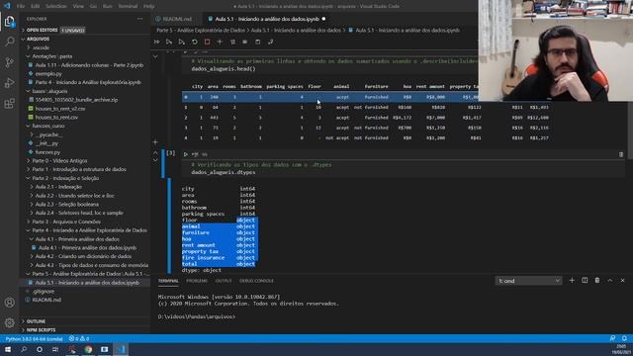Click breadcrumb Parte 5 - Análise Exploratória de Dados

point(201,31)
